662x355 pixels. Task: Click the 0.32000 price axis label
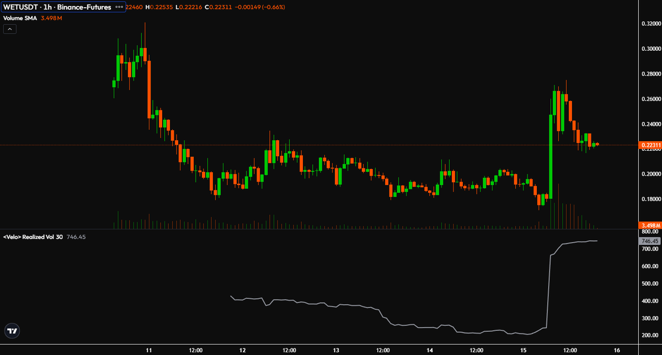650,24
